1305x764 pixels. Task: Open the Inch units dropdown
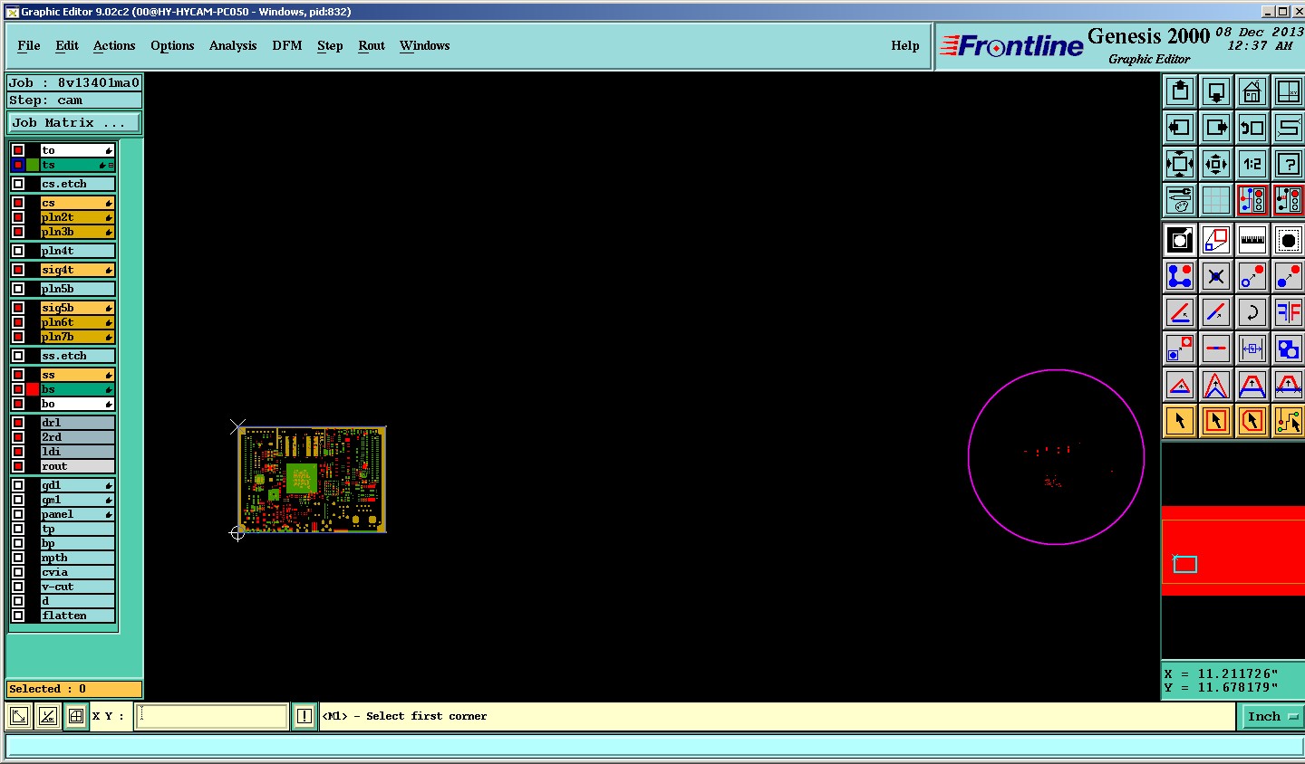pos(1271,716)
